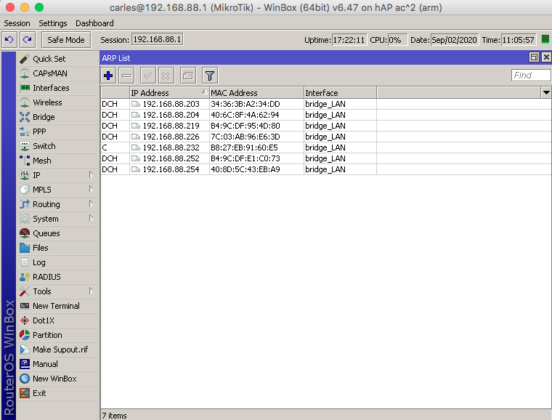Select row with IP 192.168.88.204

click(x=325, y=115)
